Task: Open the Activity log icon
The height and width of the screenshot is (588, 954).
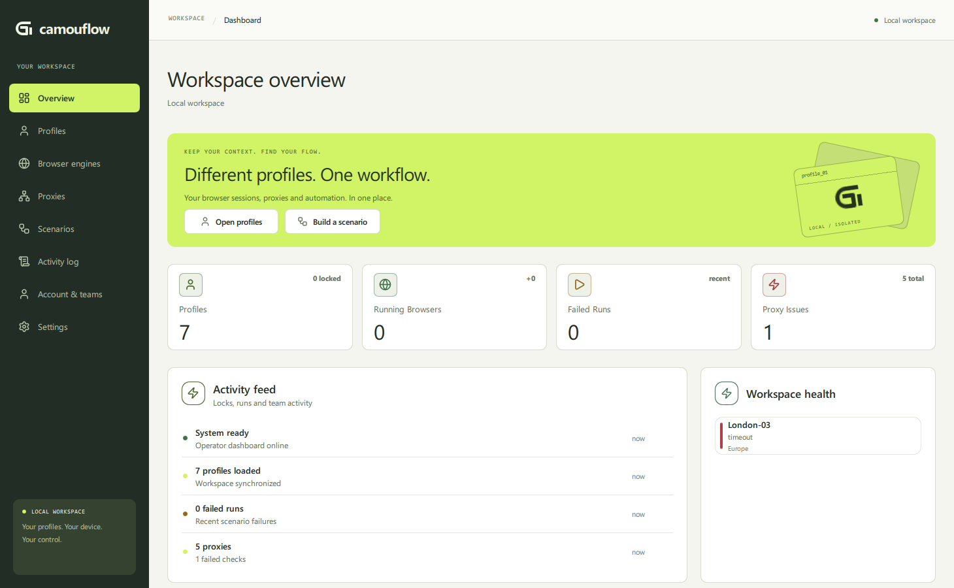Action: click(x=24, y=261)
